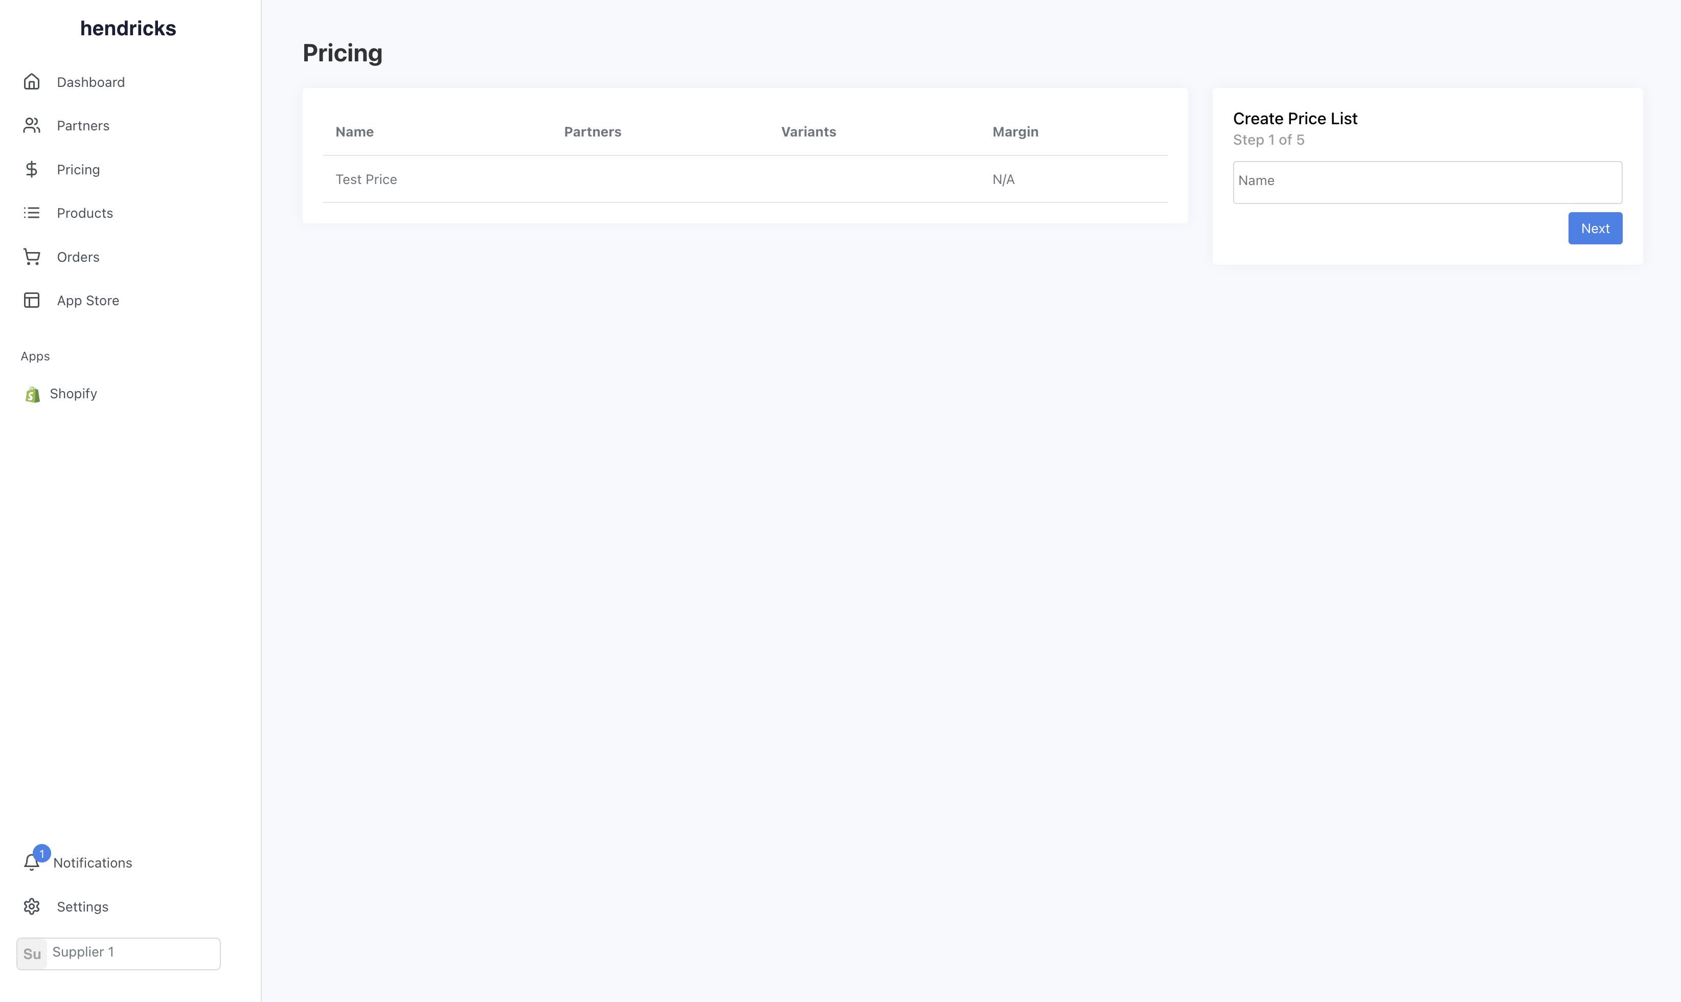
Task: Click the Pricing icon in sidebar
Action: [x=31, y=169]
